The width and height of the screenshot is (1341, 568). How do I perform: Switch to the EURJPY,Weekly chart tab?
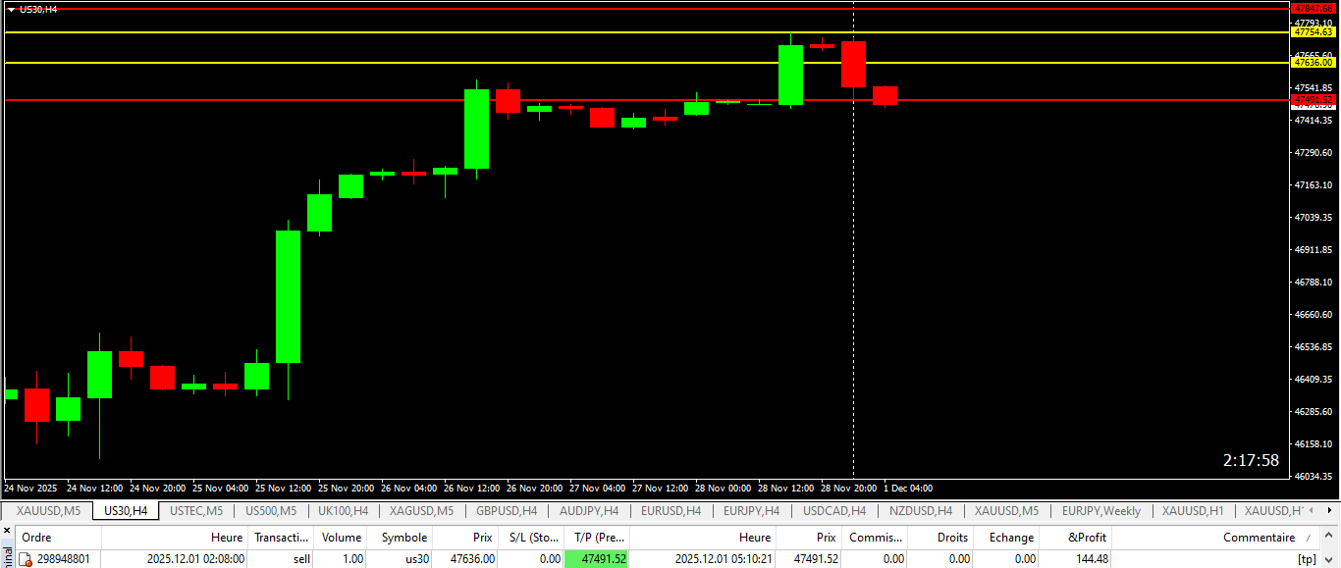[x=1100, y=511]
